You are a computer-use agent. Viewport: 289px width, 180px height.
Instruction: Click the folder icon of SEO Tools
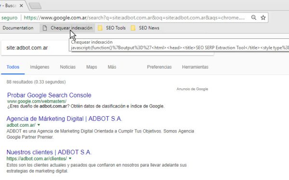100,28
